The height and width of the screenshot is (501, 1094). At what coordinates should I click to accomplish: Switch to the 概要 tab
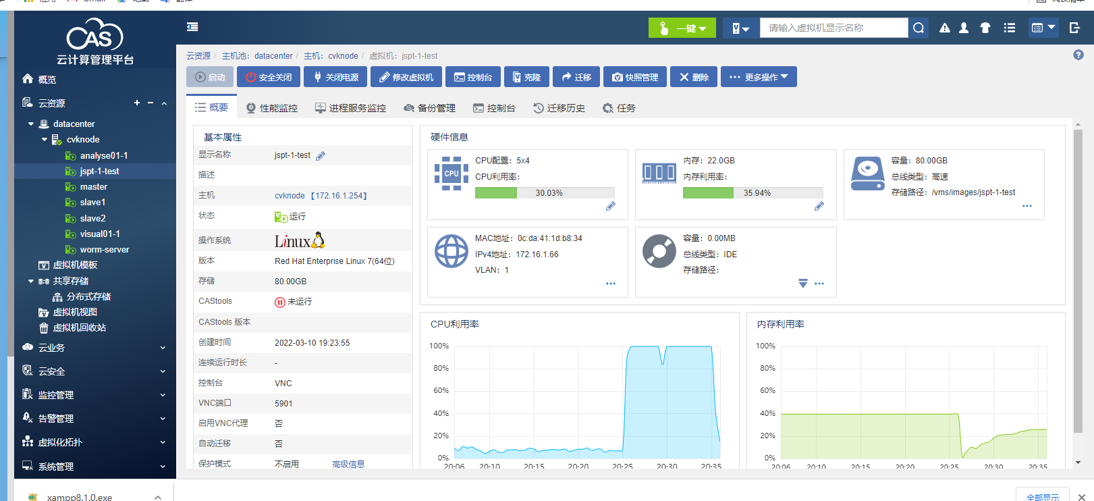212,108
